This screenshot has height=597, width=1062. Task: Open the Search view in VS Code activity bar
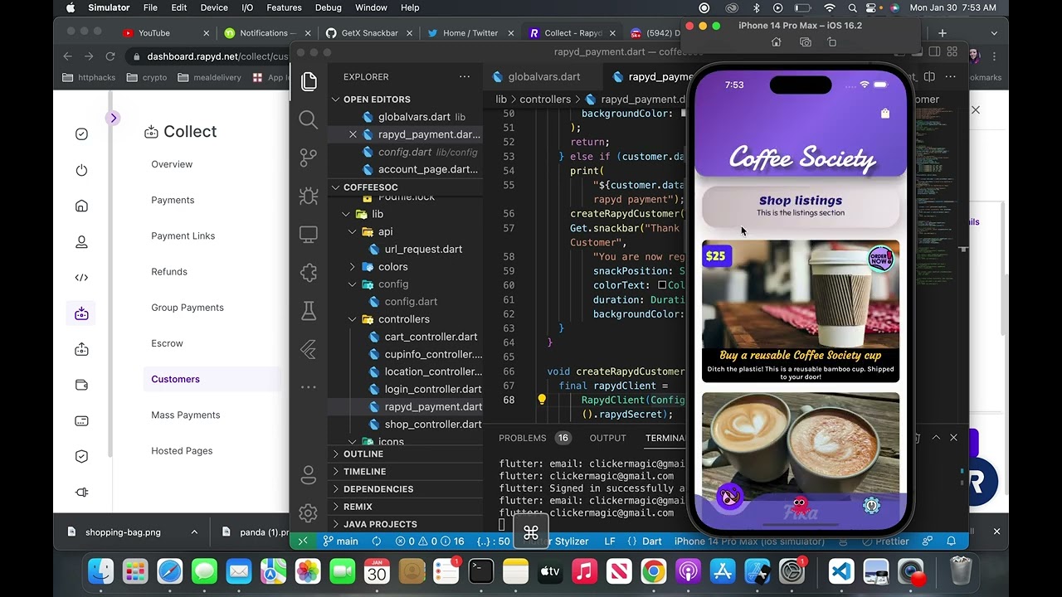pyautogui.click(x=309, y=119)
